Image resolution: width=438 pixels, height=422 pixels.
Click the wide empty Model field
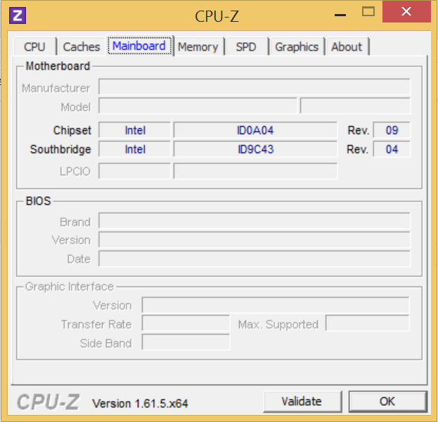[198, 105]
